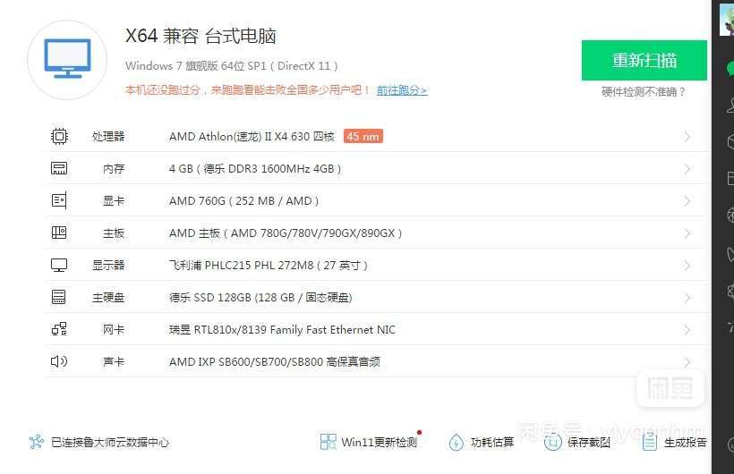The height and width of the screenshot is (474, 734).
Task: Click the main hard disk icon
Action: 59,297
